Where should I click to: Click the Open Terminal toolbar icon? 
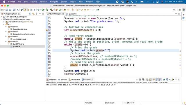14,10
